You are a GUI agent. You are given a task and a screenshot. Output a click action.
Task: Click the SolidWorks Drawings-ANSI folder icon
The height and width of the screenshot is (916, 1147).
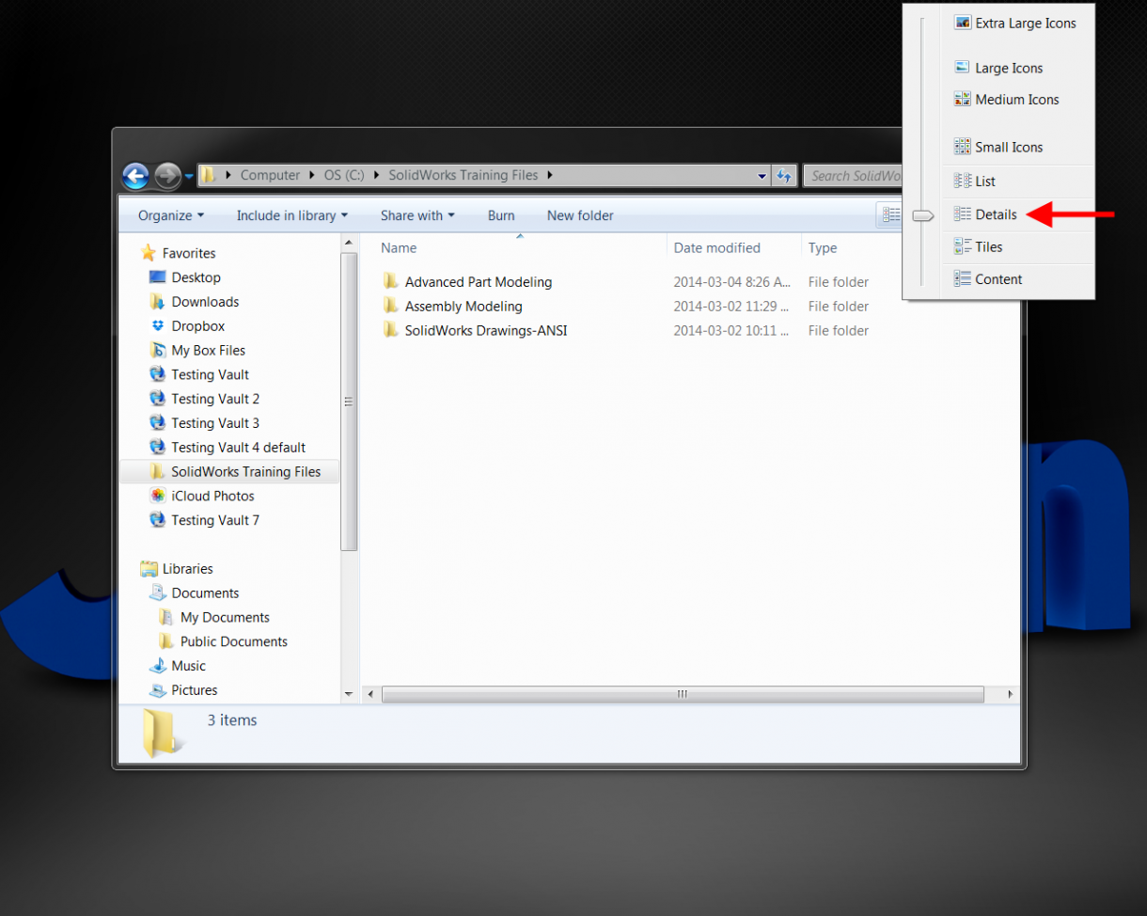(391, 330)
